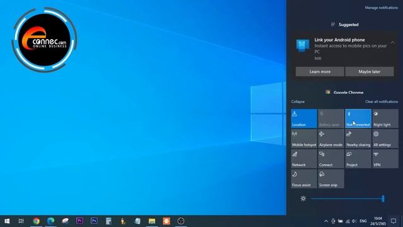Viewport: 403px width, 227px height.
Task: Open the Connect quick action tile
Action: point(331,159)
